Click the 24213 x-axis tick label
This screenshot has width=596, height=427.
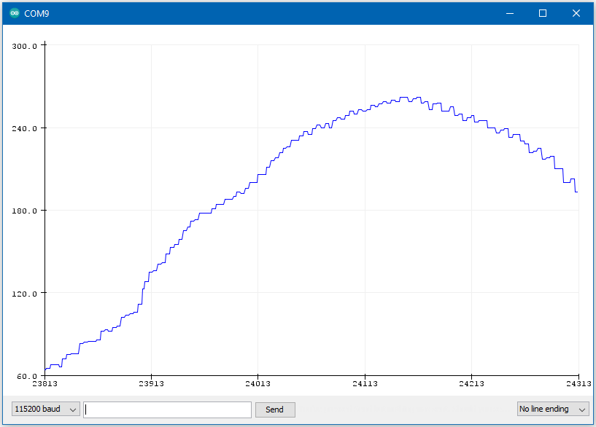coord(471,384)
